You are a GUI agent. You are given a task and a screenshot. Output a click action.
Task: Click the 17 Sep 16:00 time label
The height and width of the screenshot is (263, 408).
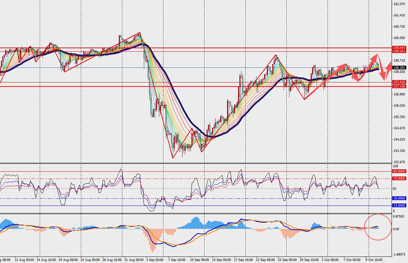244,260
